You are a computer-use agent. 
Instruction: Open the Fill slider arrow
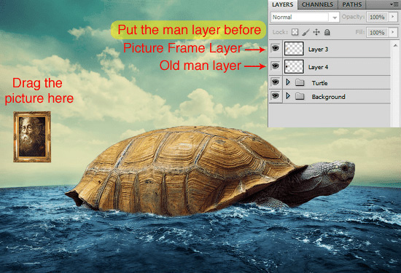393,33
